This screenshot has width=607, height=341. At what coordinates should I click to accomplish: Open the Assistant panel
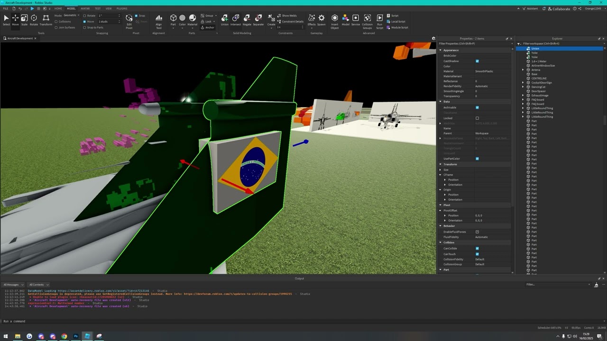click(x=530, y=9)
